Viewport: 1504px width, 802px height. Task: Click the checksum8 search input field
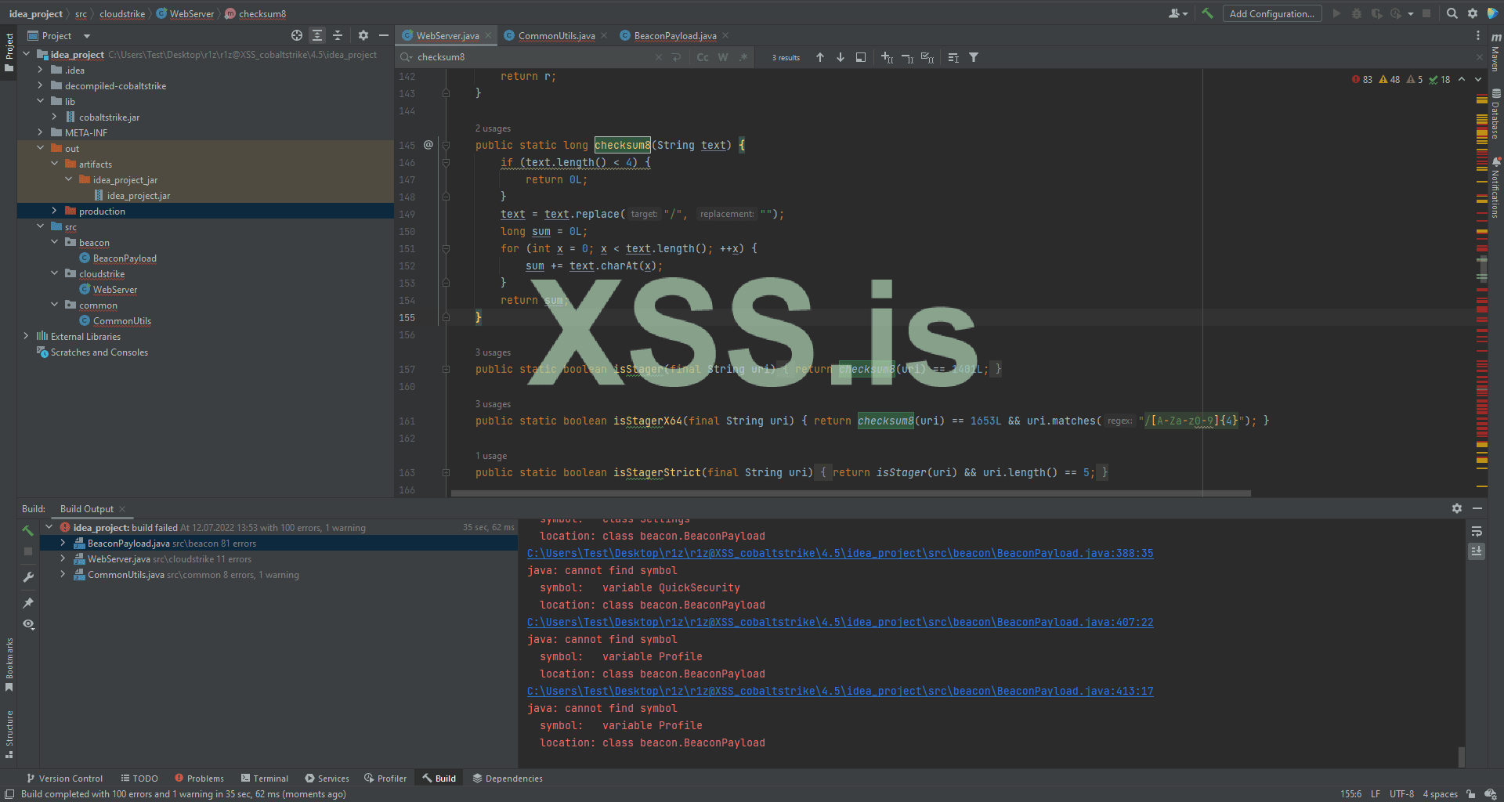pyautogui.click(x=533, y=57)
